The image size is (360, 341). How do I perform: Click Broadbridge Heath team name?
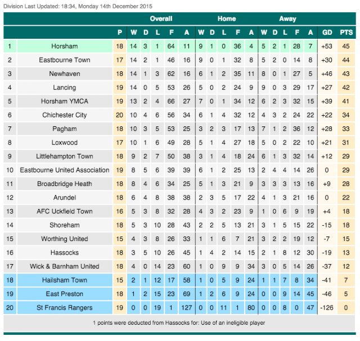[65, 184]
